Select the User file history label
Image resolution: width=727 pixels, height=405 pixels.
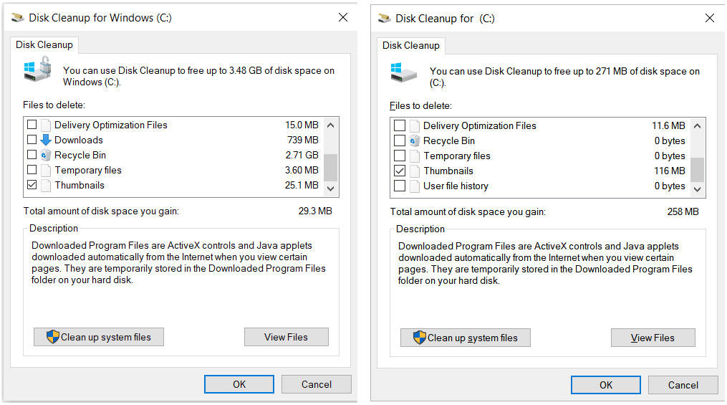(x=456, y=186)
